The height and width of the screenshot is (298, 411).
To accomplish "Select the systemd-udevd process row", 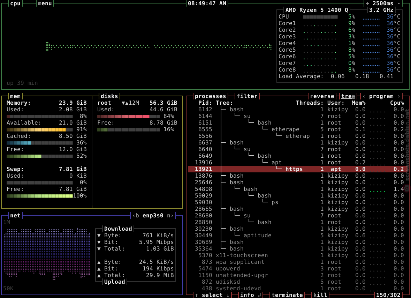I will [x=296, y=289].
